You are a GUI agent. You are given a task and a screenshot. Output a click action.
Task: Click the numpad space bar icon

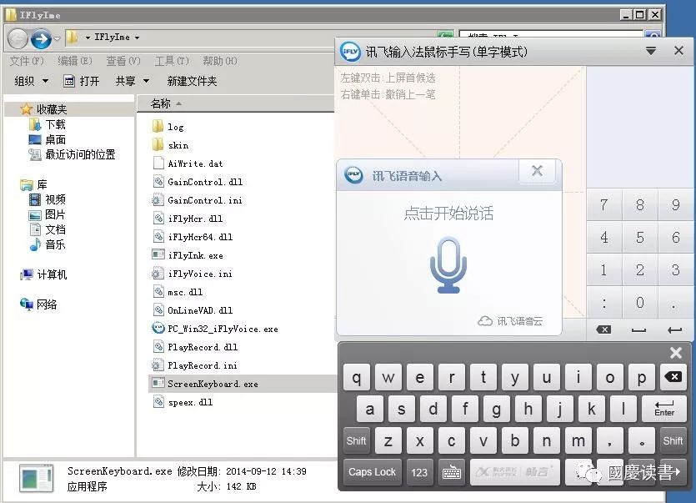638,329
